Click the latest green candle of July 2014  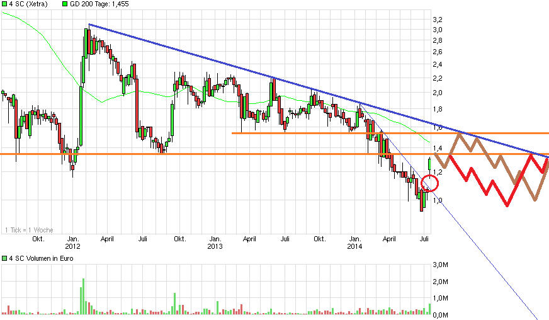[x=429, y=164]
